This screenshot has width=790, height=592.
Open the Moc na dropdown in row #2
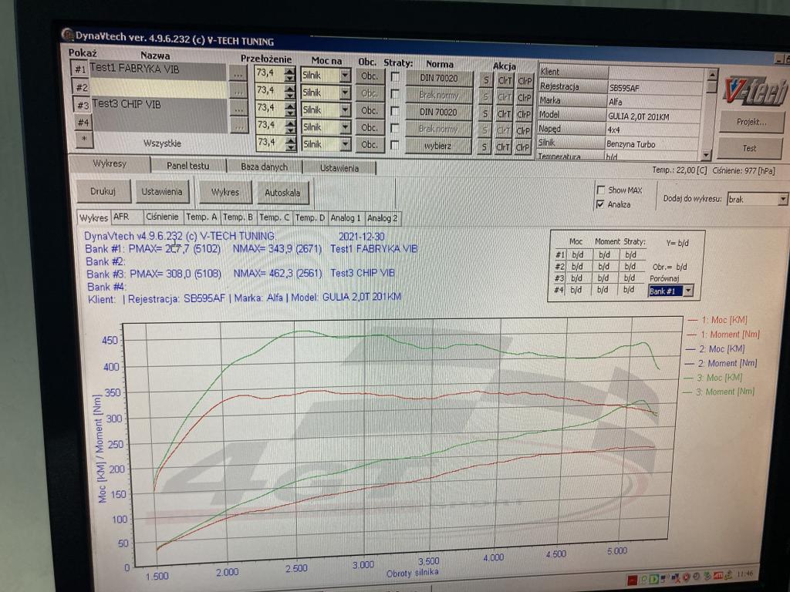[345, 92]
